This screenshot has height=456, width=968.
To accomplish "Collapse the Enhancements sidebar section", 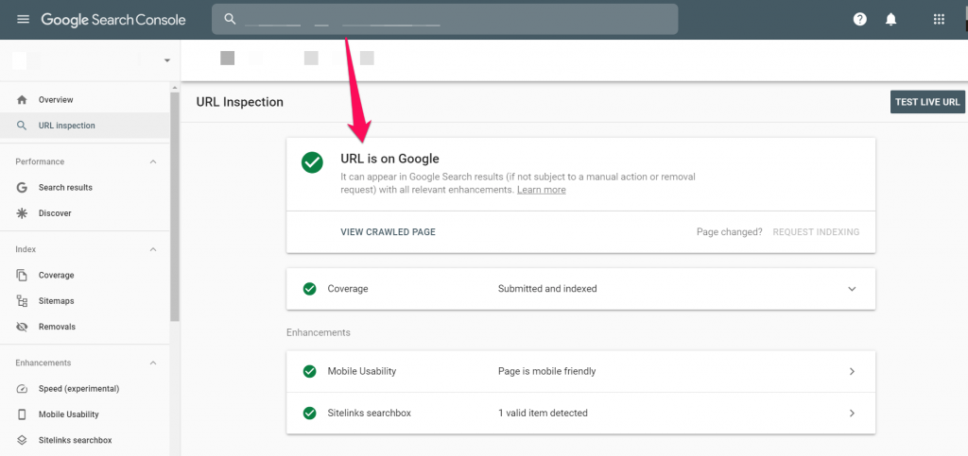I will click(153, 363).
